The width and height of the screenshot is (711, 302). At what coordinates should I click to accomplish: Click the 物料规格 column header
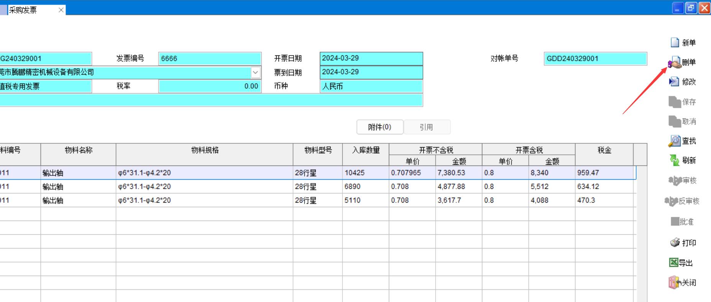point(205,150)
